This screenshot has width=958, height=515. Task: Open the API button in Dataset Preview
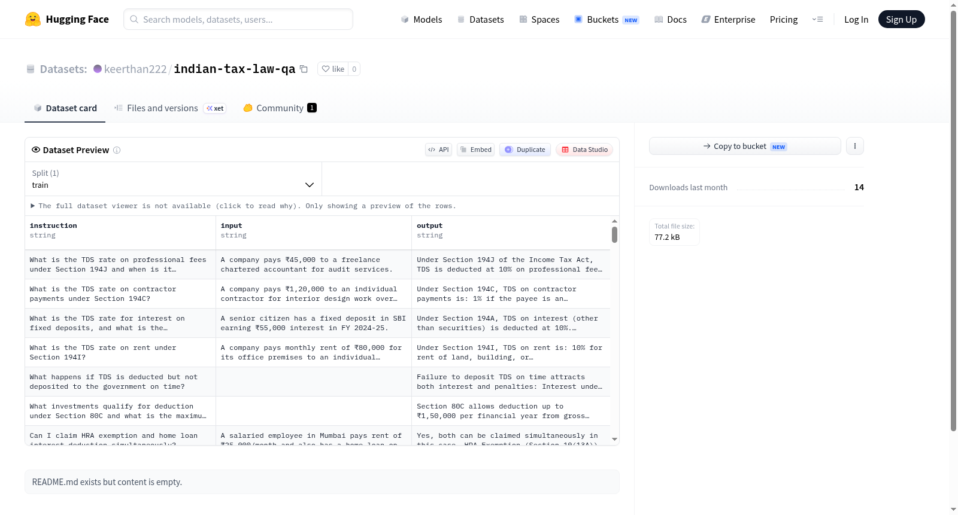tap(438, 150)
